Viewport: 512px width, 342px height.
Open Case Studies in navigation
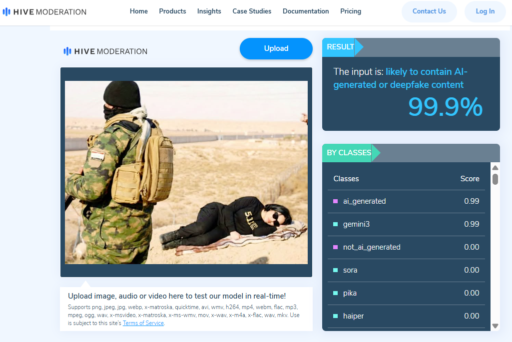(252, 11)
